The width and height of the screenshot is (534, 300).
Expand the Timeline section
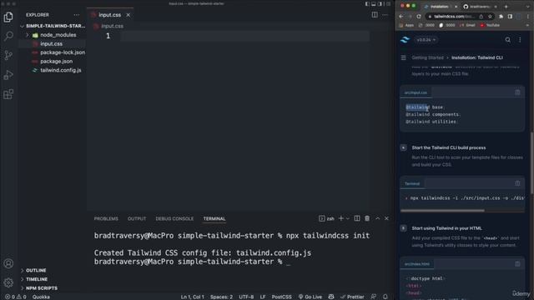pyautogui.click(x=37, y=279)
